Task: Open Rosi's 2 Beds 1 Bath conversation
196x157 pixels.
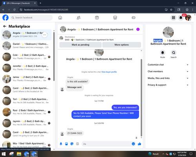Action: coord(26,112)
